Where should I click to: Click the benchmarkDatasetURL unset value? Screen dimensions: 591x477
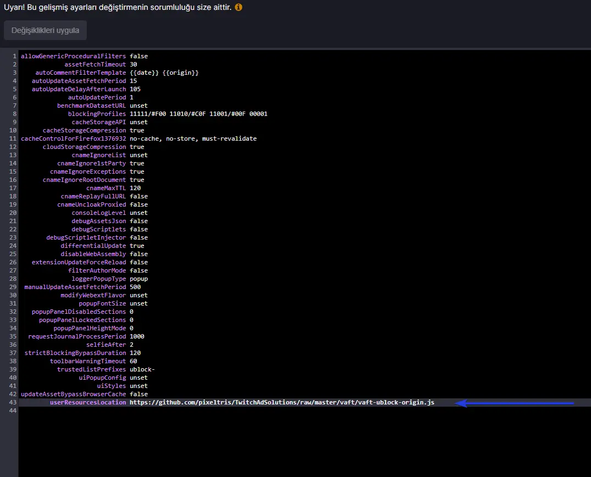point(139,106)
